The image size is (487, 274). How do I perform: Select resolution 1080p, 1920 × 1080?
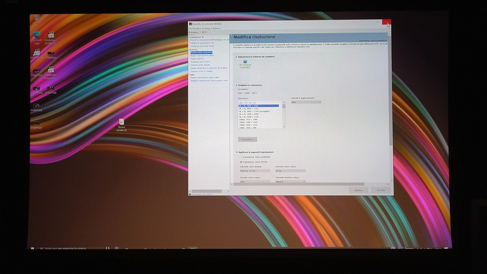click(248, 120)
